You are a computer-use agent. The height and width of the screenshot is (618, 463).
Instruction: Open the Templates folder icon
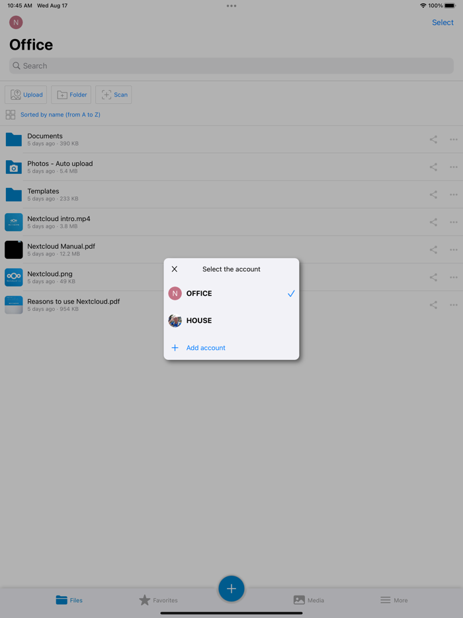tap(14, 195)
